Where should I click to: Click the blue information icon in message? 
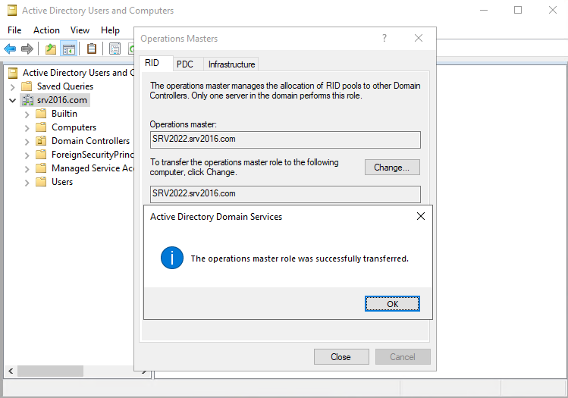coord(171,258)
